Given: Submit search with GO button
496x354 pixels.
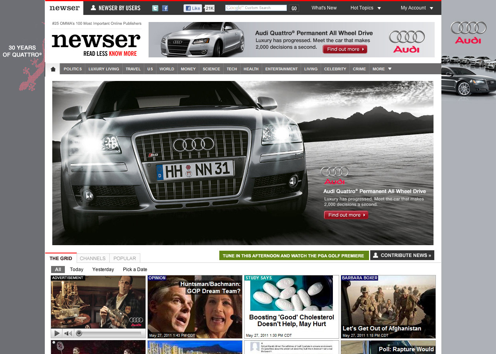Looking at the screenshot, I should click(x=294, y=8).
